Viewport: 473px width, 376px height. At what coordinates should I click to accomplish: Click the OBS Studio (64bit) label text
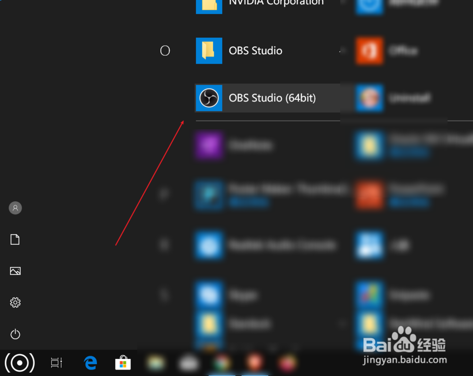pyautogui.click(x=272, y=98)
